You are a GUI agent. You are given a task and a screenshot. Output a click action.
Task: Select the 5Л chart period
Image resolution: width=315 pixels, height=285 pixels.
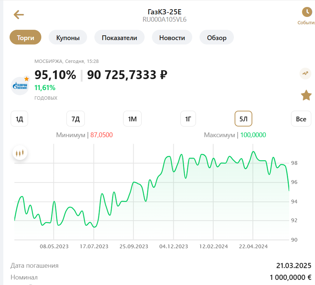(243, 119)
